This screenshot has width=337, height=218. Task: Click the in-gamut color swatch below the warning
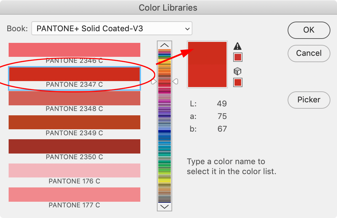[237, 57]
